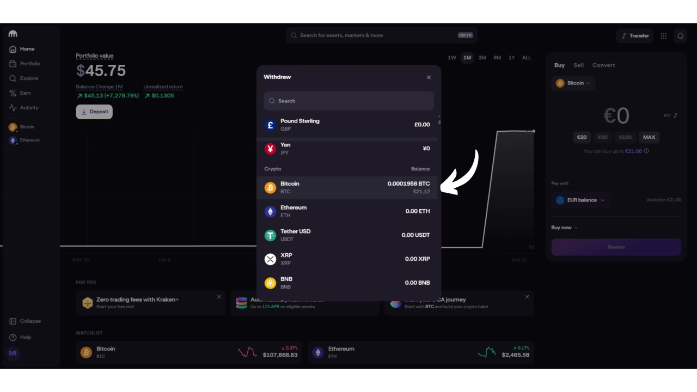Expand the Bitcoin asset dropdown
This screenshot has height=392, width=697.
pos(574,83)
